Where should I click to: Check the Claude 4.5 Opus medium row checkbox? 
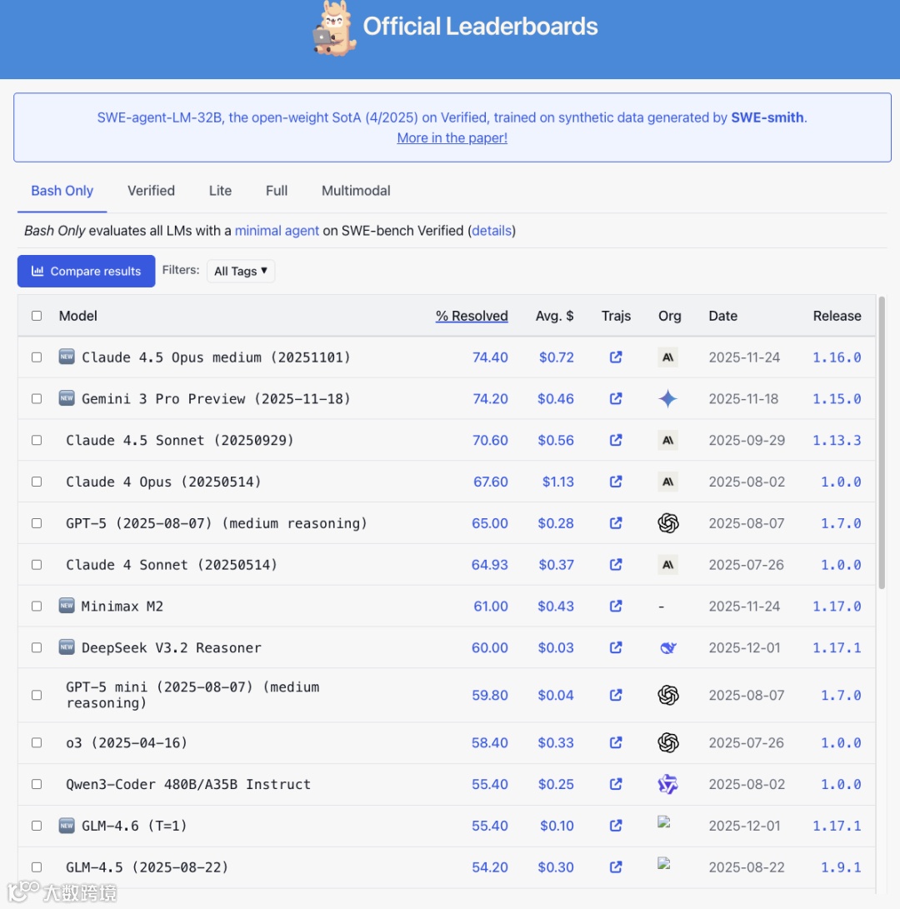(x=37, y=357)
